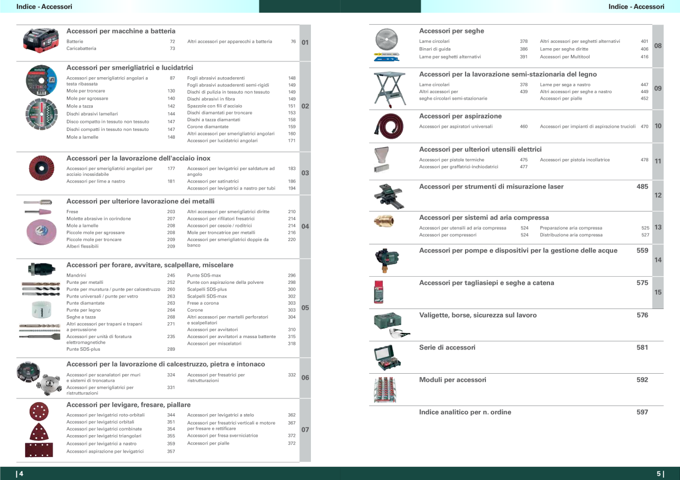Open 'Accessori per macchine a batteria' heading

pyautogui.click(x=121, y=31)
